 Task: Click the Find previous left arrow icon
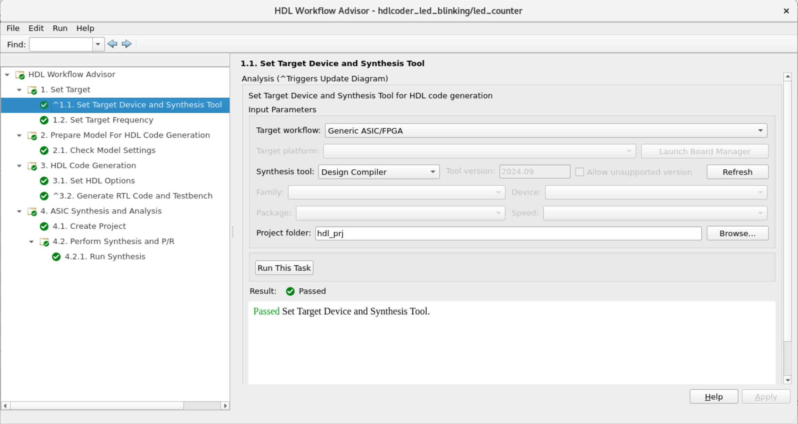click(112, 44)
